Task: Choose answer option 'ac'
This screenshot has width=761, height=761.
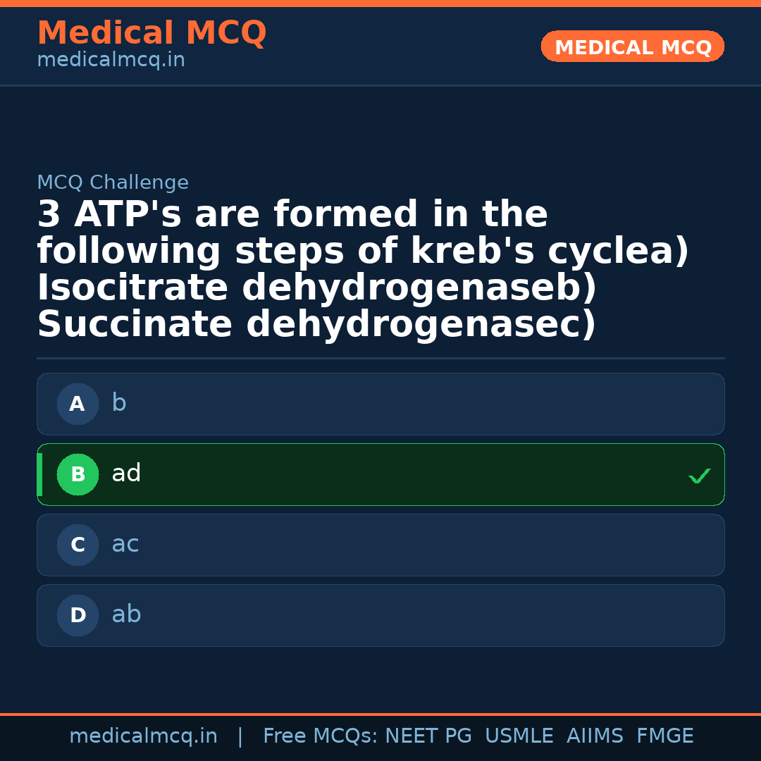Action: (380, 545)
